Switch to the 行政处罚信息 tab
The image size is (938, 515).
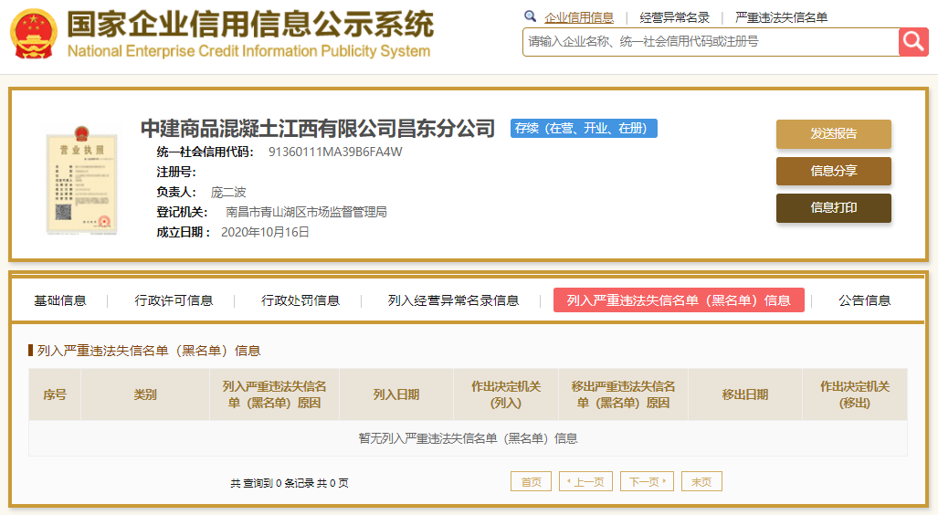pos(300,300)
